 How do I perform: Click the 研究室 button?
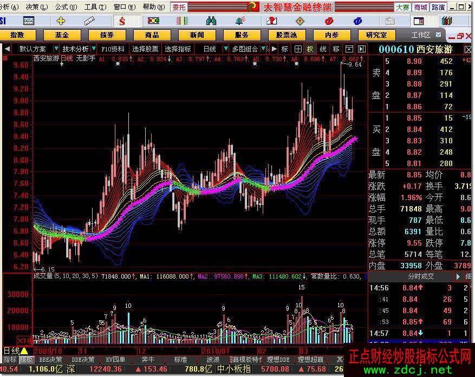click(376, 35)
